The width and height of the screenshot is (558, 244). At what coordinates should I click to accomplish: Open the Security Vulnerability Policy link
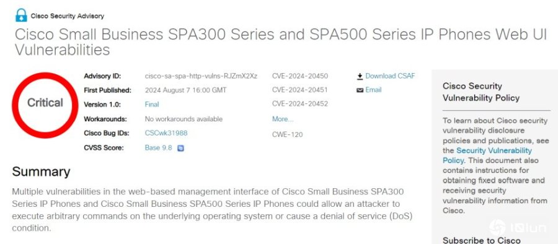pos(487,155)
